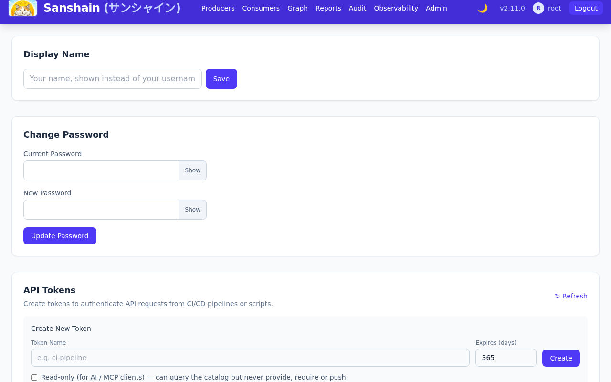Image resolution: width=611 pixels, height=382 pixels.
Task: Go to the Graph page
Action: (x=297, y=8)
